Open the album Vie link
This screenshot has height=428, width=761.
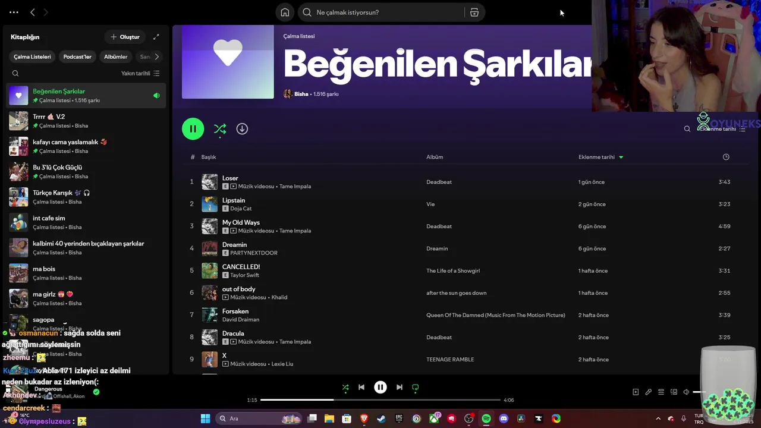(430, 204)
